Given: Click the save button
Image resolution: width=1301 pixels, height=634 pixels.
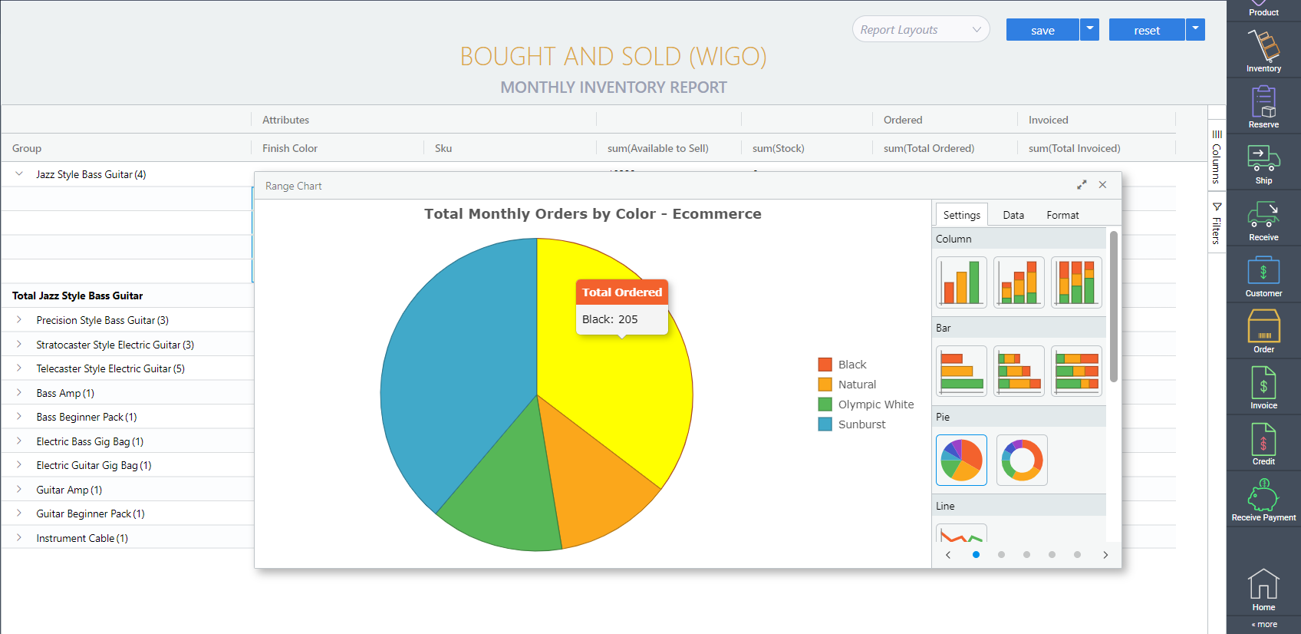Looking at the screenshot, I should tap(1042, 31).
